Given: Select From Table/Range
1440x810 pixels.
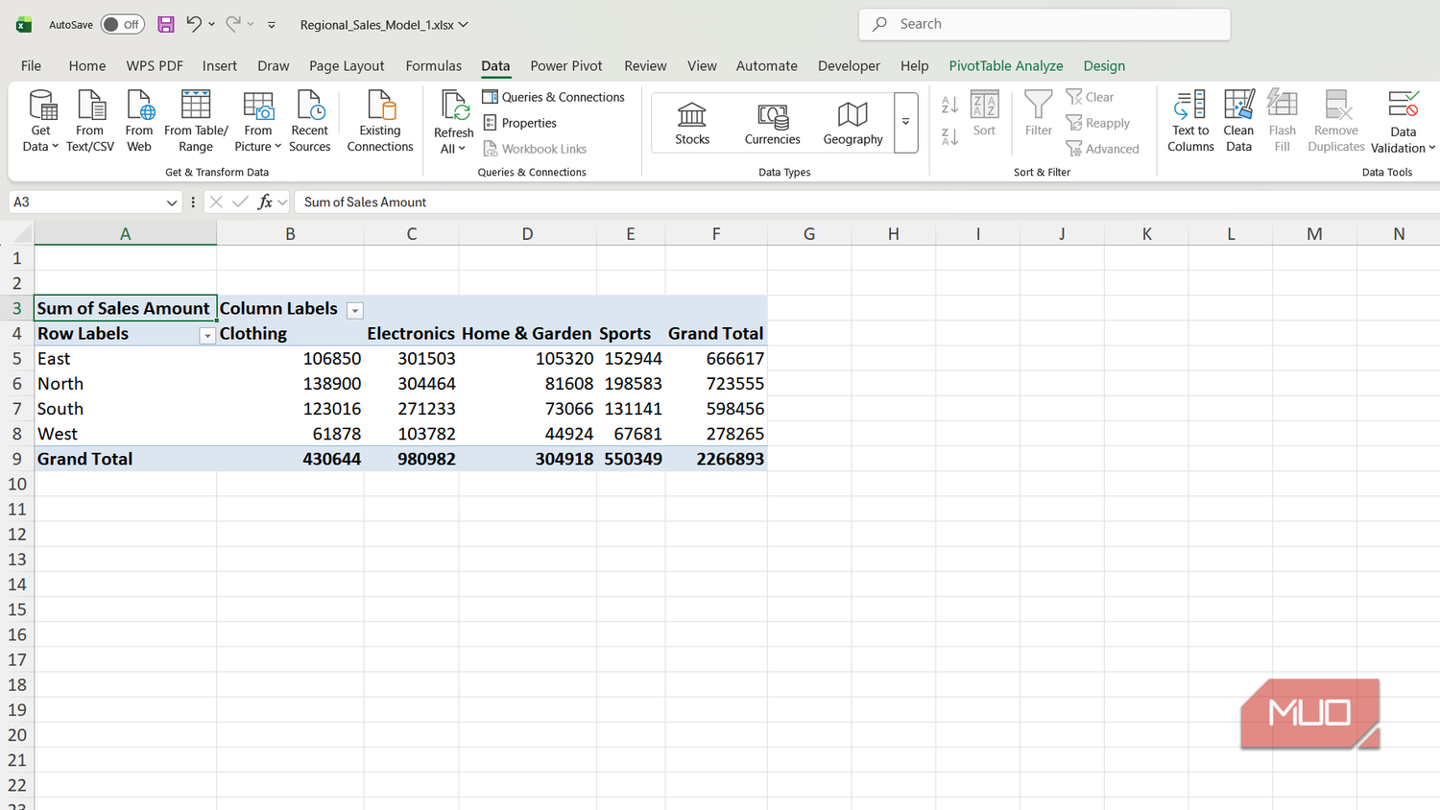Looking at the screenshot, I should pos(196,121).
